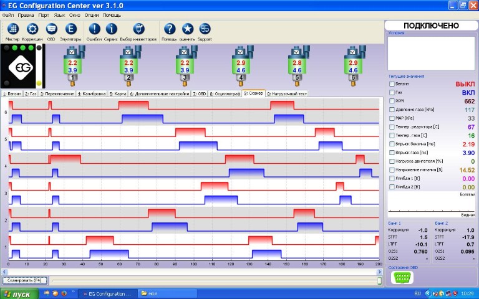Click the Коррекции gear icon
Image resolution: width=479 pixels, height=299 pixels.
tap(33, 29)
